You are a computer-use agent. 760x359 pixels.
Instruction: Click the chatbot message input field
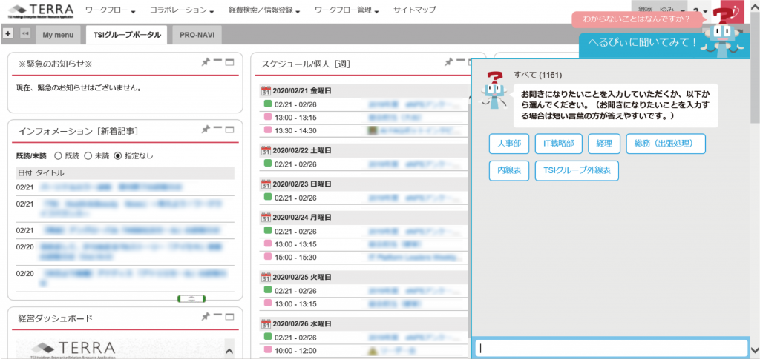click(612, 348)
